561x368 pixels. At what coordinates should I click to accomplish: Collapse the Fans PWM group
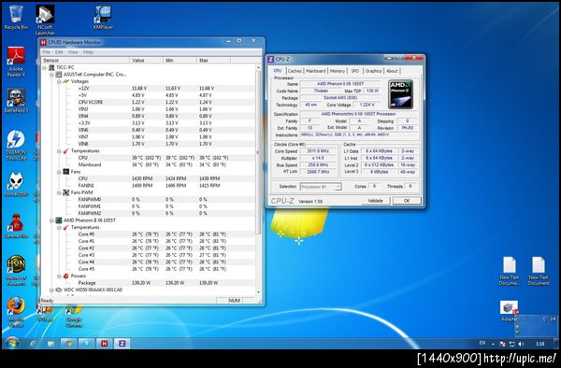coord(59,192)
